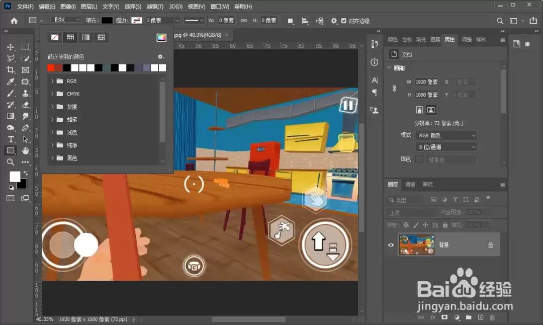Click the Home button in options bar

point(14,21)
